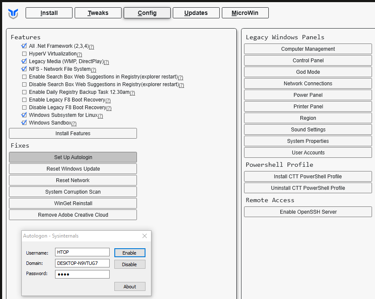Viewport: 375px width, 299px height.
Task: Run Reset Windows Update fix
Action: point(73,168)
